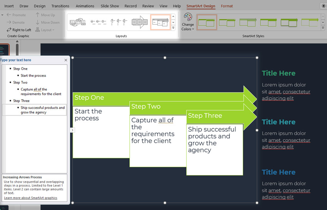Screen dimensions: 327x210
Task: Select the highlighted Increasing Arrows Process layout
Action: click(x=160, y=22)
